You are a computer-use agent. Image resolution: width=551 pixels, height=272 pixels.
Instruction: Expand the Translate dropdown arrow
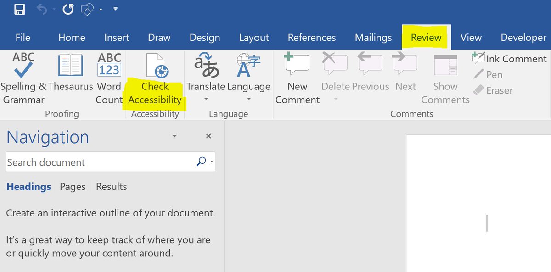(206, 99)
